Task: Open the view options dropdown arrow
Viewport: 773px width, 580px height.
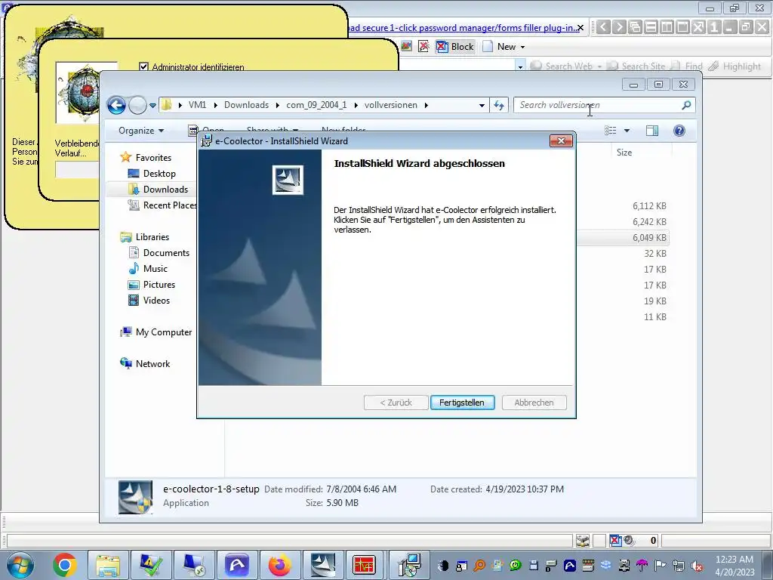Action: tap(627, 131)
